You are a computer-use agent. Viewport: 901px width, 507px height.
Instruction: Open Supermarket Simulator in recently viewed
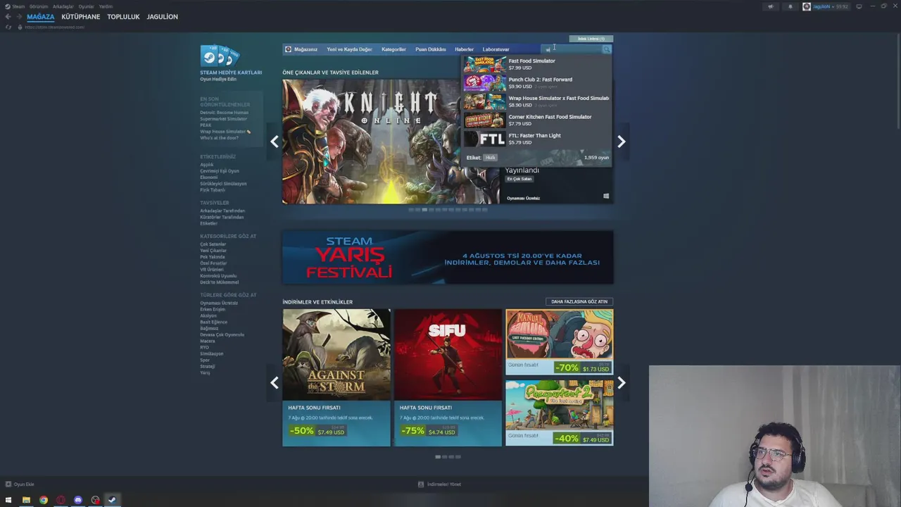tap(223, 119)
